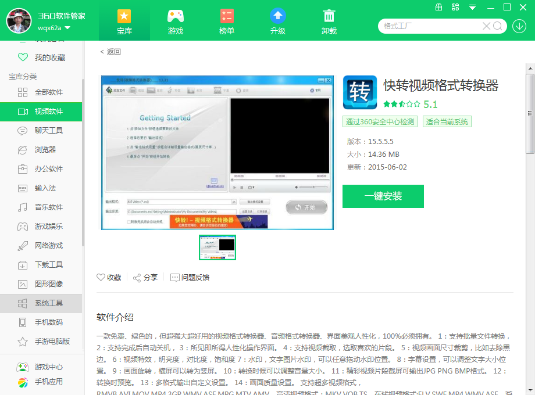The height and width of the screenshot is (395, 535).
Task: Open 问题反馈 feedback
Action: point(190,278)
